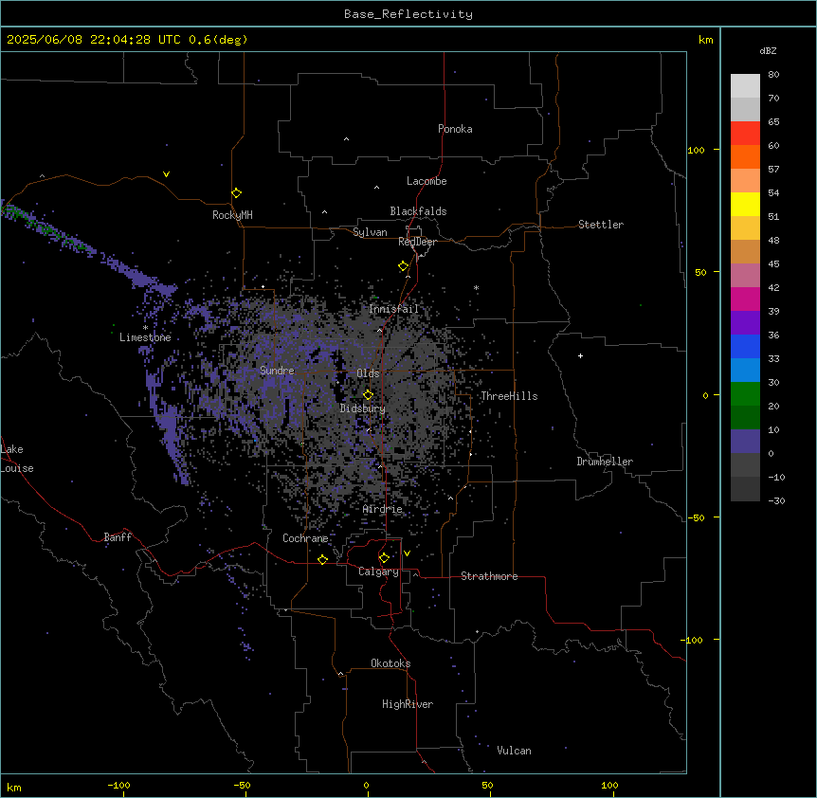This screenshot has height=798, width=817.
Task: Click the Ponoka city label
Action: click(455, 129)
